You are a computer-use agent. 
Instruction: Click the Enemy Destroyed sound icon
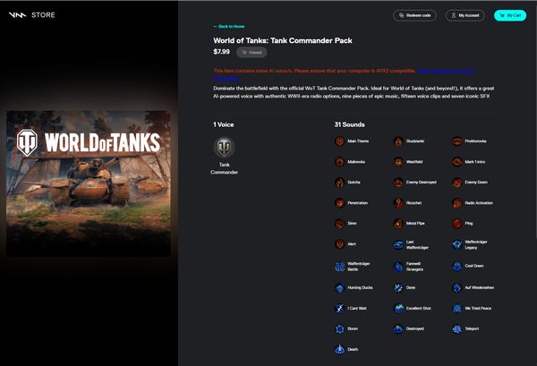point(398,183)
